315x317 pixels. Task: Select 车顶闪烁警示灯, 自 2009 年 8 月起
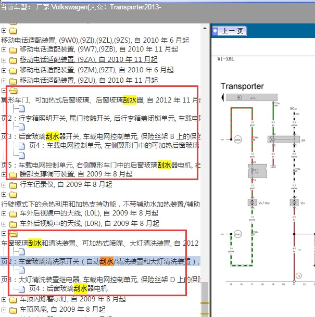(x=72, y=299)
